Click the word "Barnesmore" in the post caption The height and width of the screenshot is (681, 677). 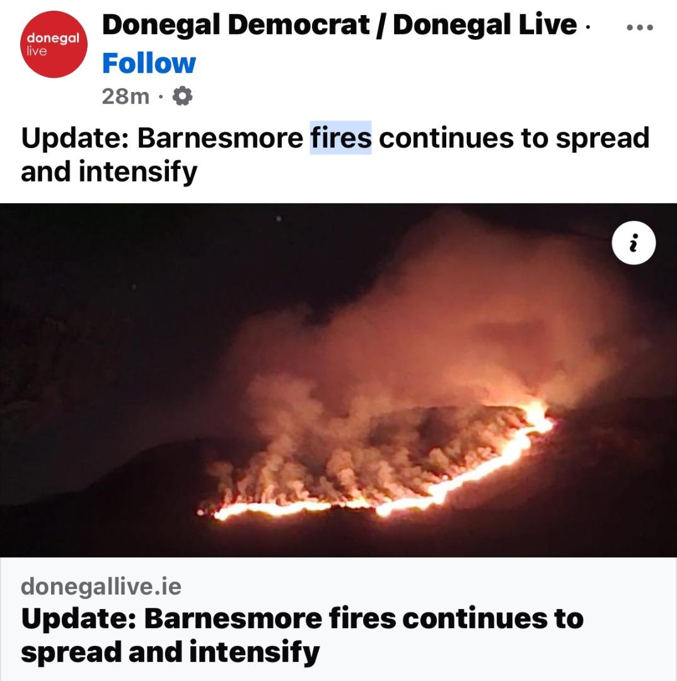click(221, 138)
